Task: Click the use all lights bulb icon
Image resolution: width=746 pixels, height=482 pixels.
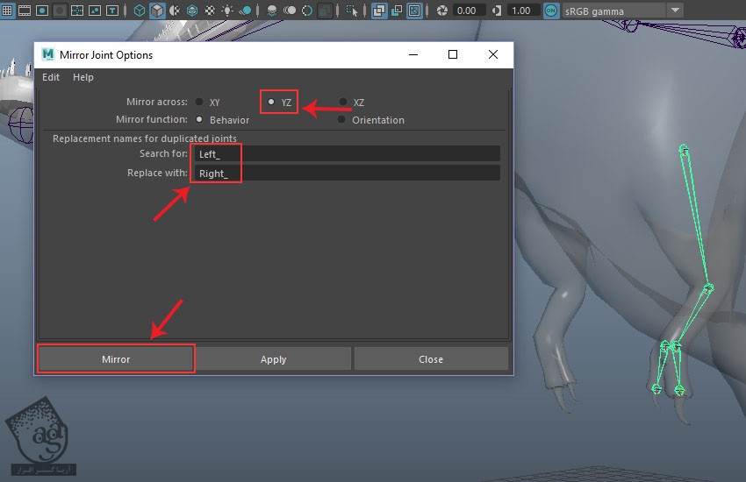Action: 227,11
